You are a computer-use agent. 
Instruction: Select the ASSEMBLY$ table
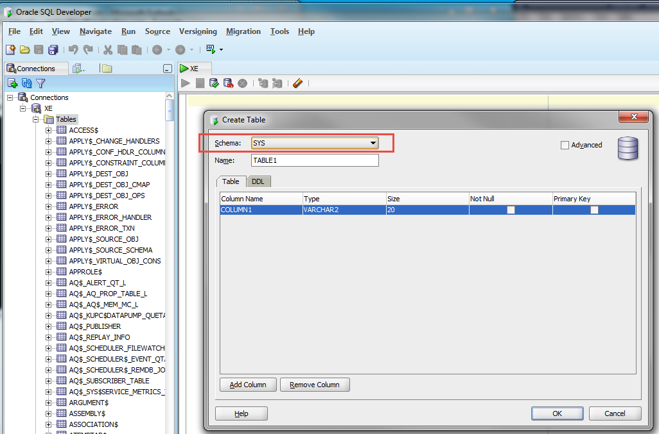click(x=87, y=414)
